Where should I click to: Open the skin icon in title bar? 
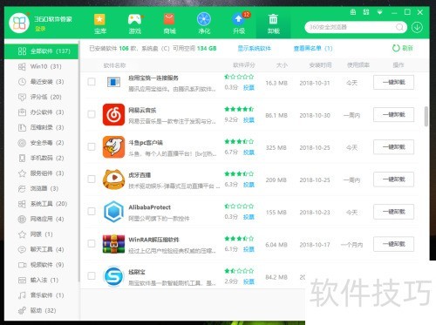tap(353, 12)
